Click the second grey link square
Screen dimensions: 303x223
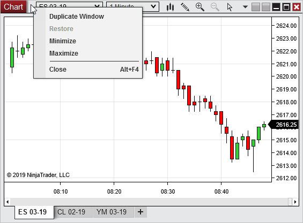pyautogui.click(x=266, y=7)
